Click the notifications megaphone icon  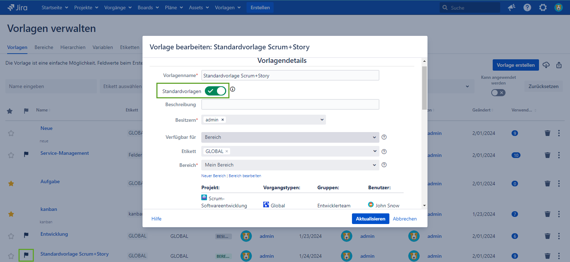512,7
